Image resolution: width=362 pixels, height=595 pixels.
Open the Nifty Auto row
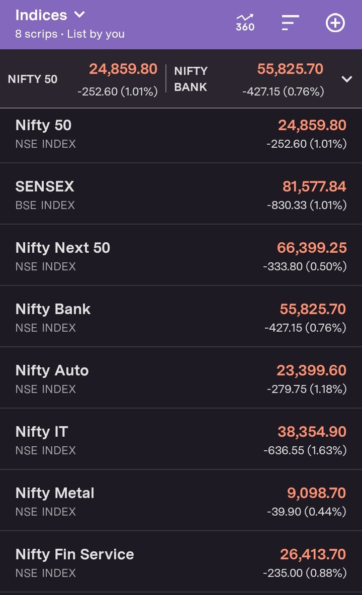coord(181,377)
